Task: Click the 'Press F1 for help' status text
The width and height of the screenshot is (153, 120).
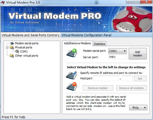Action: tap(13, 117)
